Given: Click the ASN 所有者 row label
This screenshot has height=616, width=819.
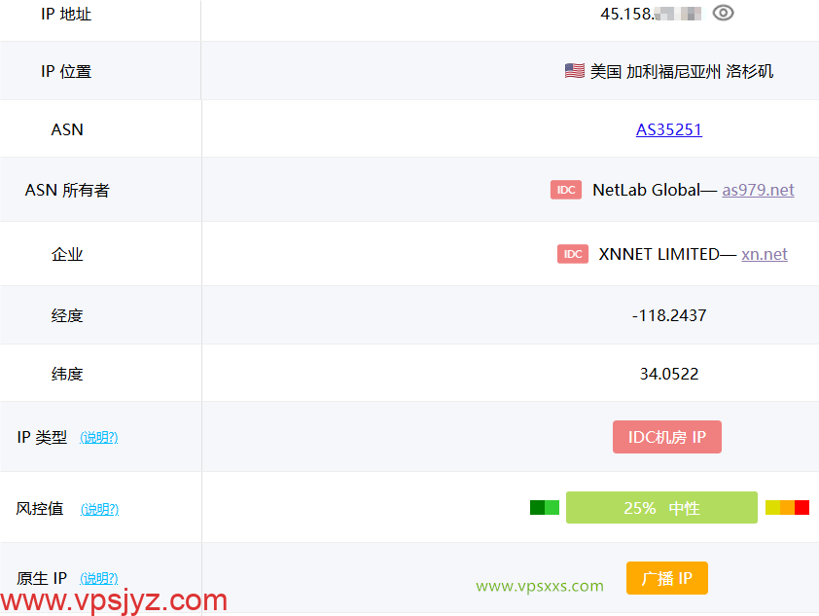Looking at the screenshot, I should [67, 190].
